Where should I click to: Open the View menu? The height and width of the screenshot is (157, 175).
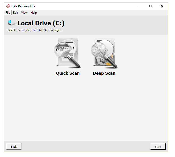[24, 13]
